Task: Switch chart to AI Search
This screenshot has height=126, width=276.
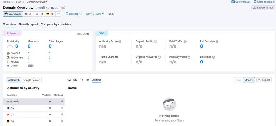Action: 14,80
